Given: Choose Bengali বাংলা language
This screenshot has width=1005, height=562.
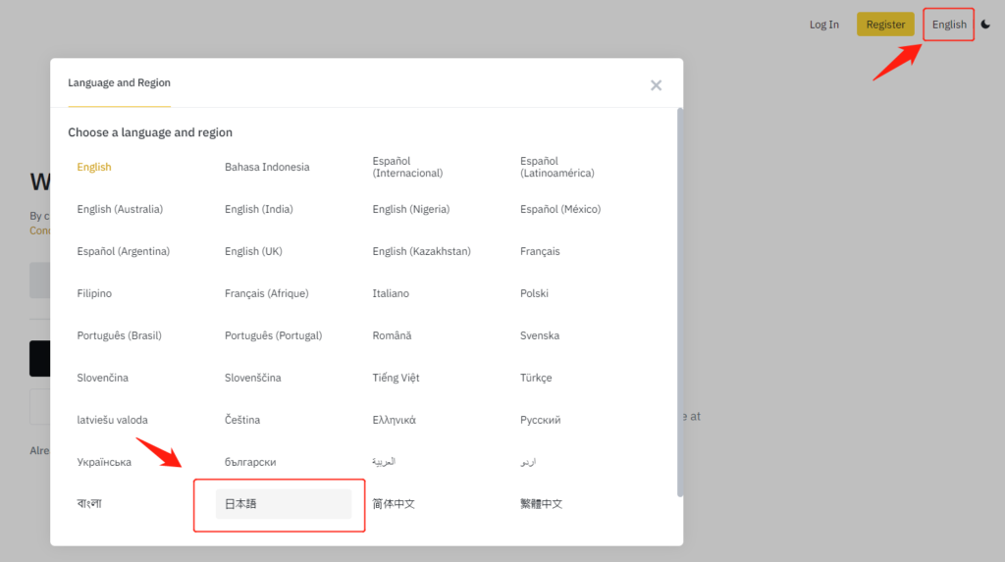Looking at the screenshot, I should tap(89, 504).
